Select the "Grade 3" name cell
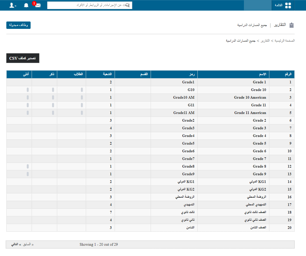306x256 pixels. (233, 128)
